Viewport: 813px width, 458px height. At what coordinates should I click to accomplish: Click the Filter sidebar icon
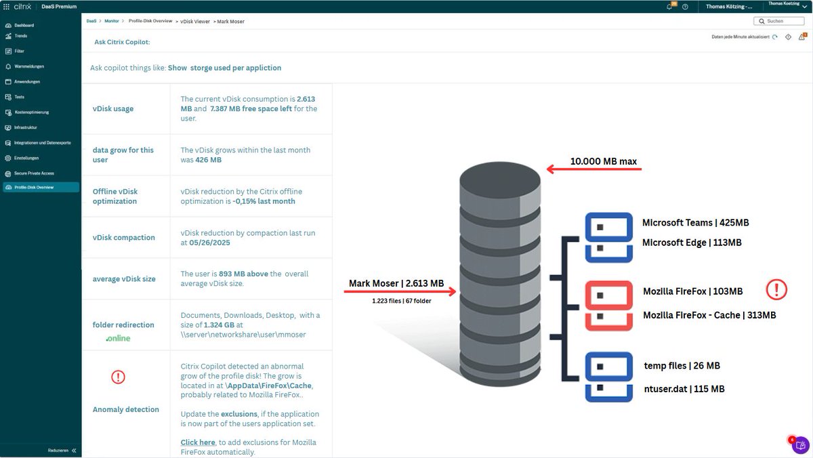[x=8, y=51]
